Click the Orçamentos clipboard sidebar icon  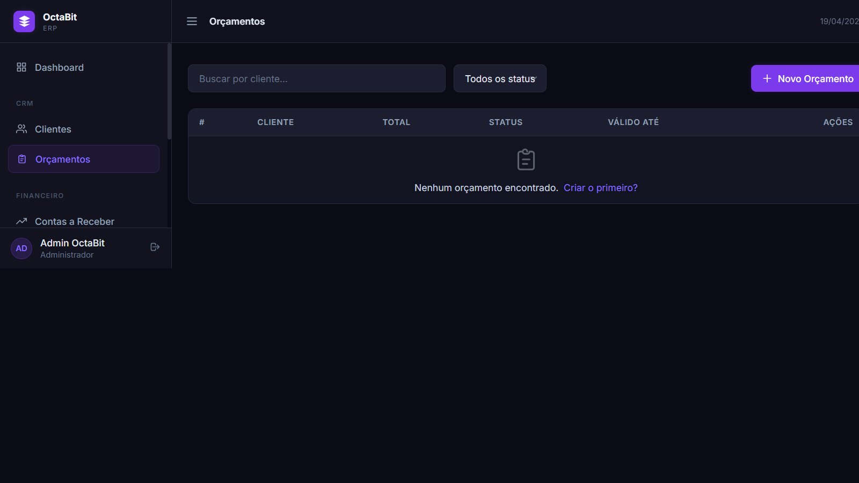click(x=22, y=159)
